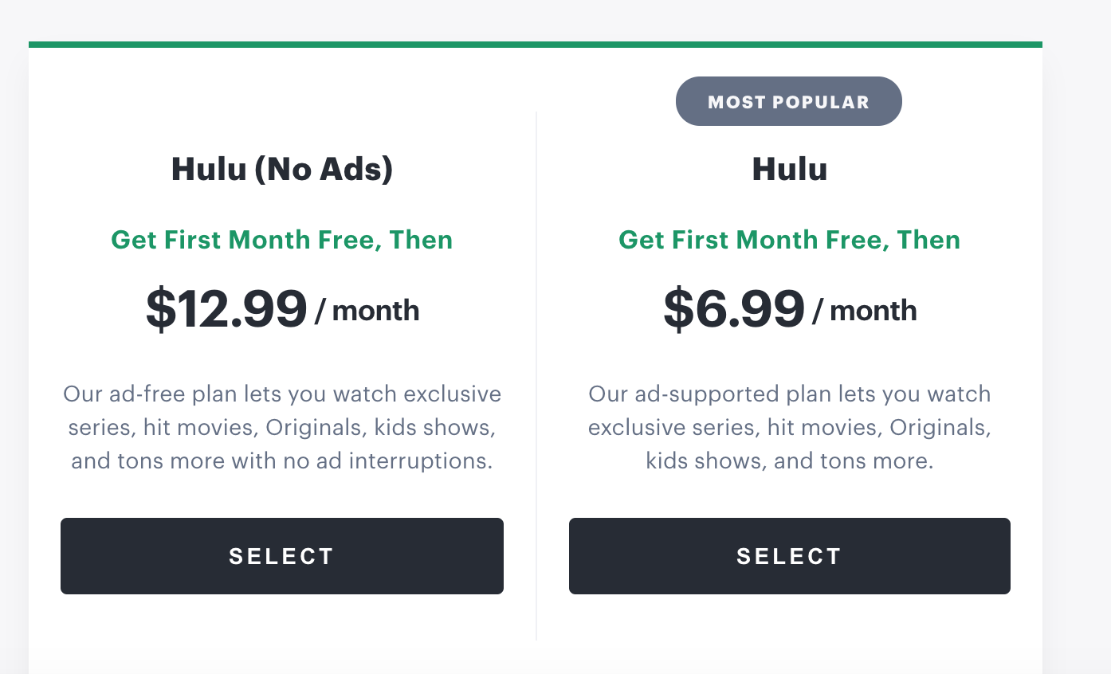Click the "Our ad-supported plan lets you watch" line
Screen dimensions: 1111x674
pyautogui.click(x=789, y=394)
